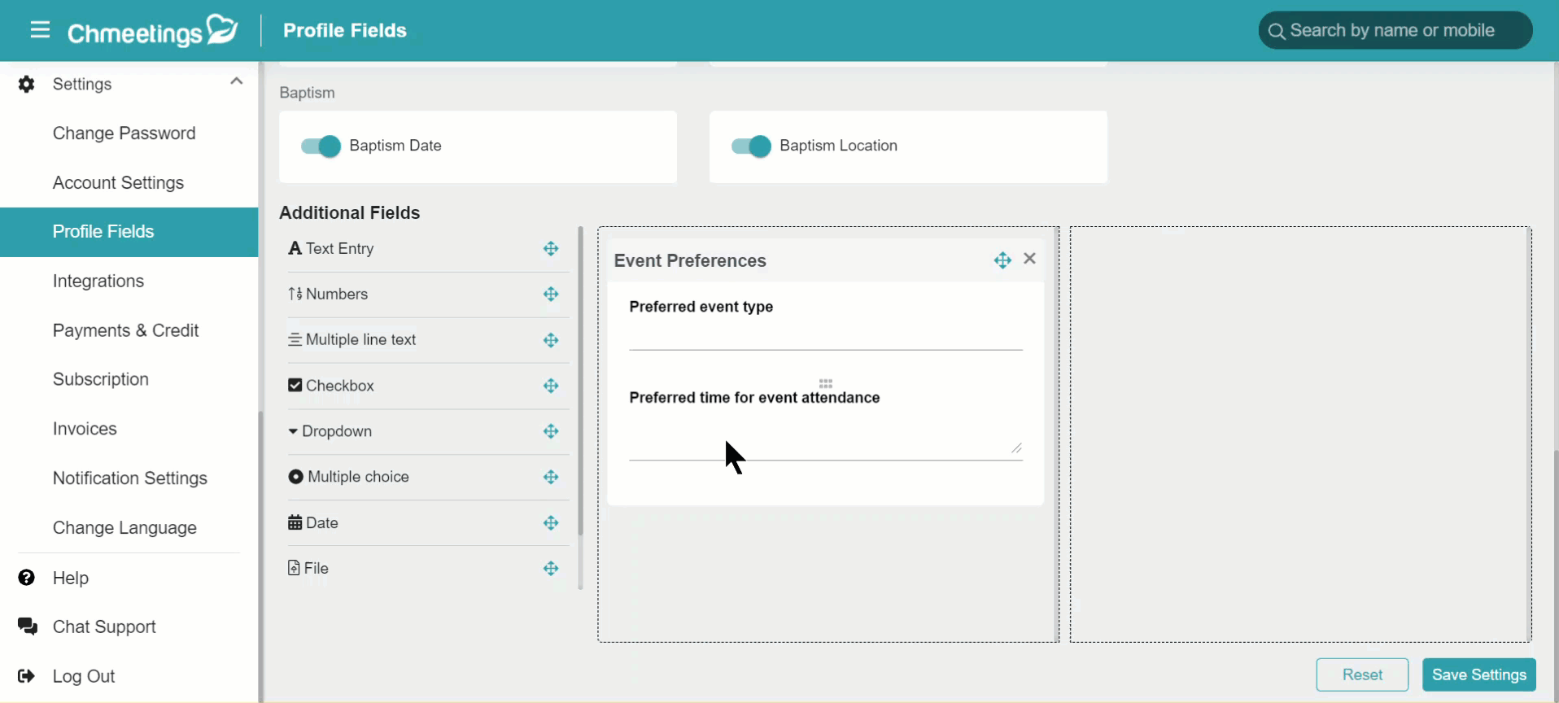
Task: Click the Multiple choice radio icon
Action: [x=295, y=477]
